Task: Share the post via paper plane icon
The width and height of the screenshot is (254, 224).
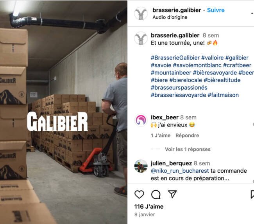Action: pyautogui.click(x=172, y=194)
